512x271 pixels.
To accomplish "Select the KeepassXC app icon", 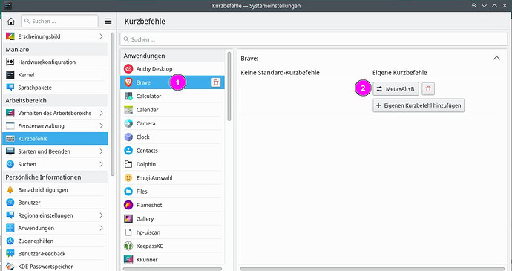I will [128, 246].
